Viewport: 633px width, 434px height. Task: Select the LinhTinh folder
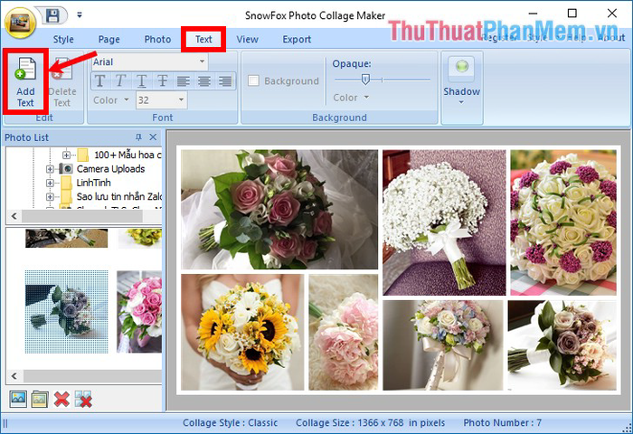(x=94, y=183)
